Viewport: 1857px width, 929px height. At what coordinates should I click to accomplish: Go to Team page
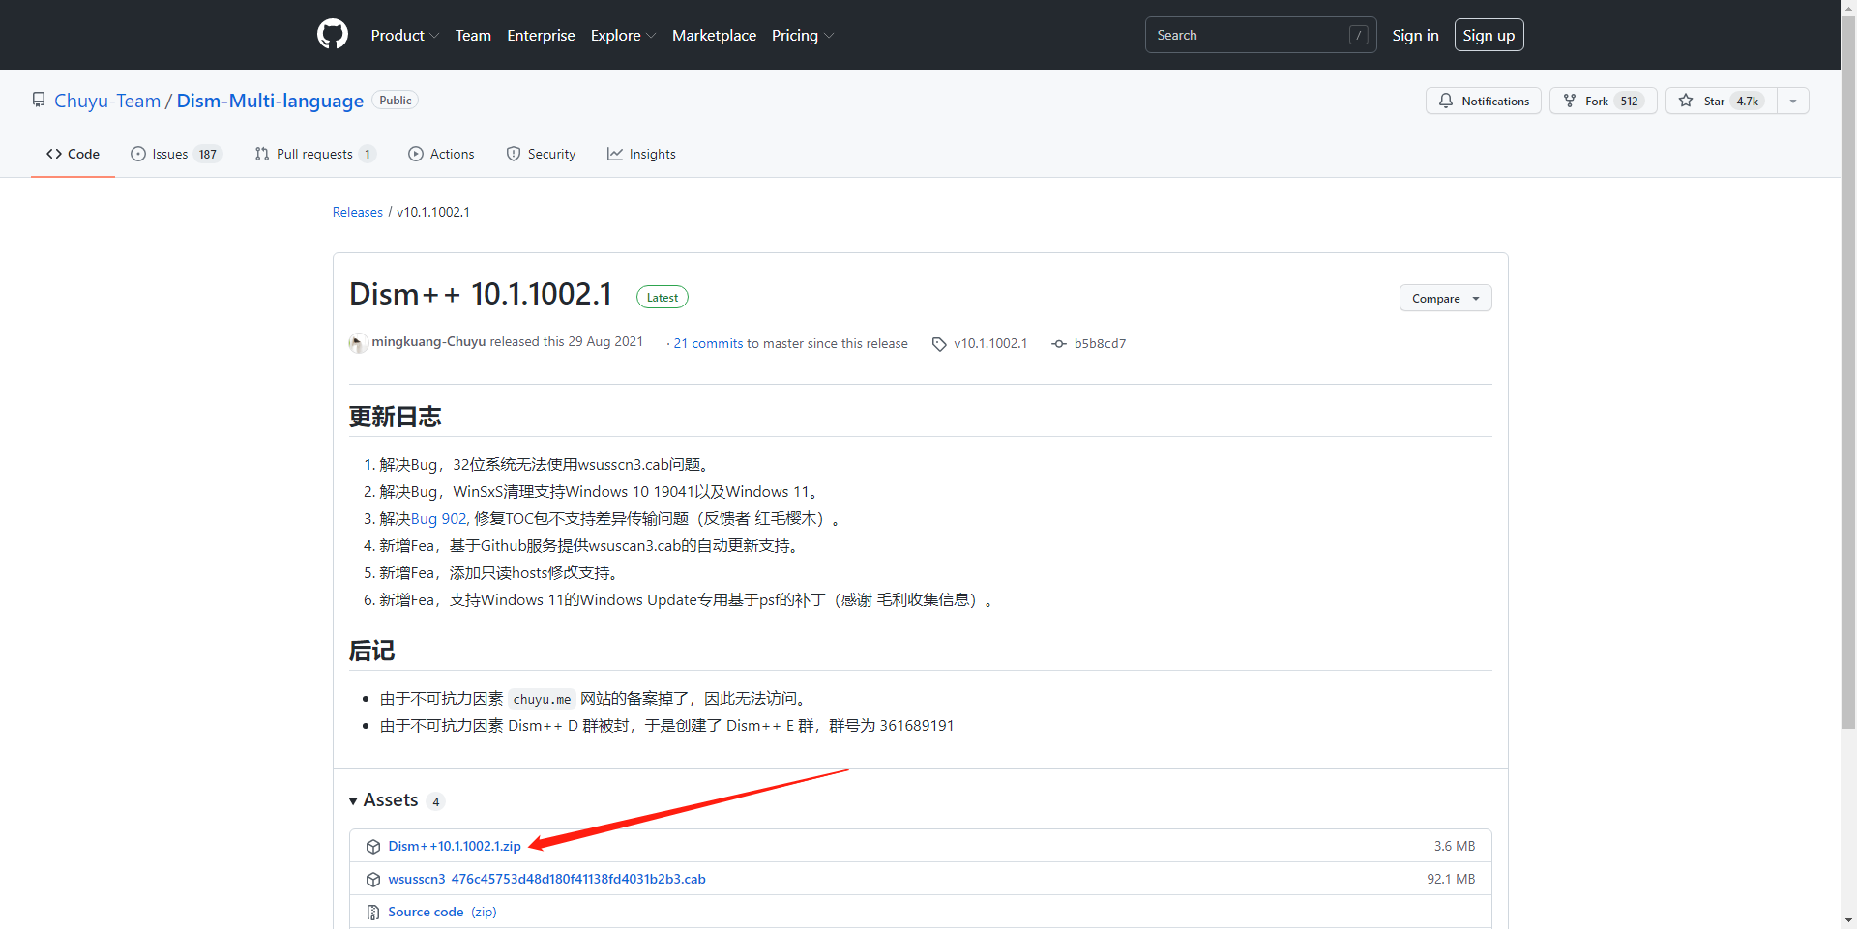coord(473,35)
